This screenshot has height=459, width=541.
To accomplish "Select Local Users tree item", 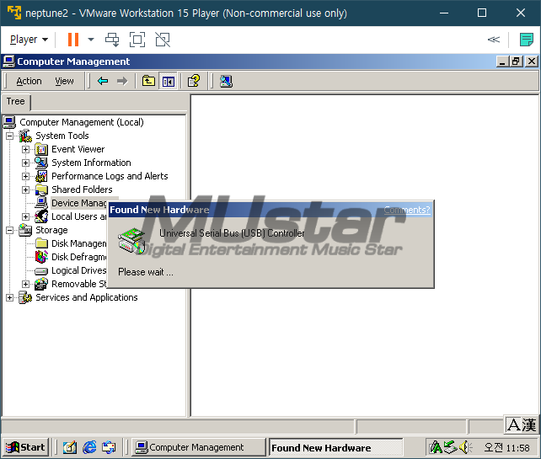I will click(79, 216).
